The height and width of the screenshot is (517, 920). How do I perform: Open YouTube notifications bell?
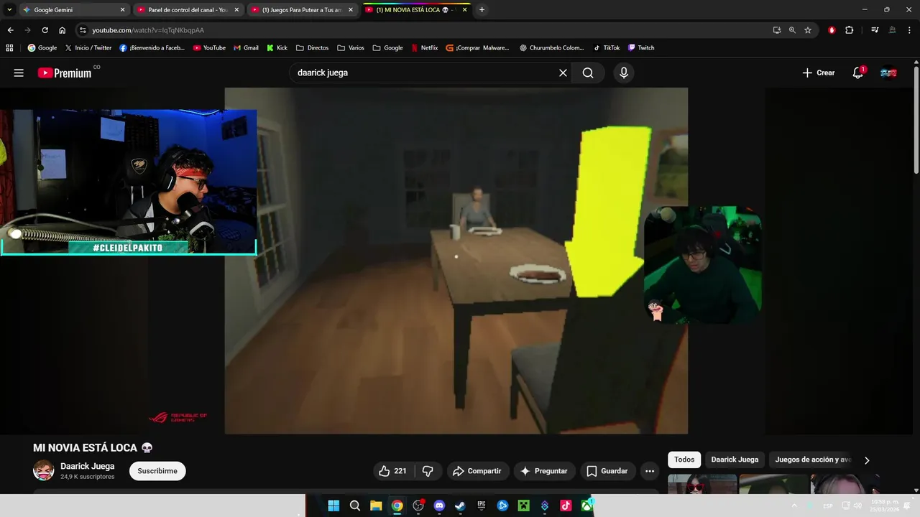857,73
